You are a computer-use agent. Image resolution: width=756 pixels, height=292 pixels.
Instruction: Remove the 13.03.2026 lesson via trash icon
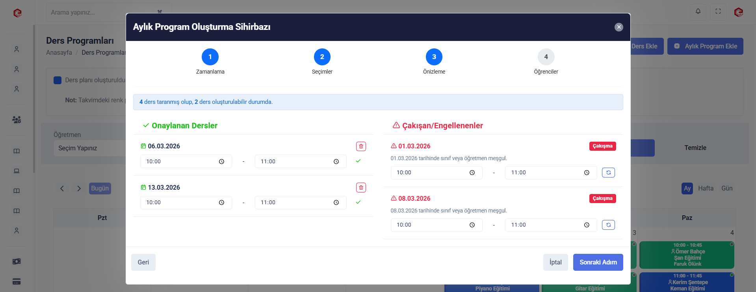point(361,188)
